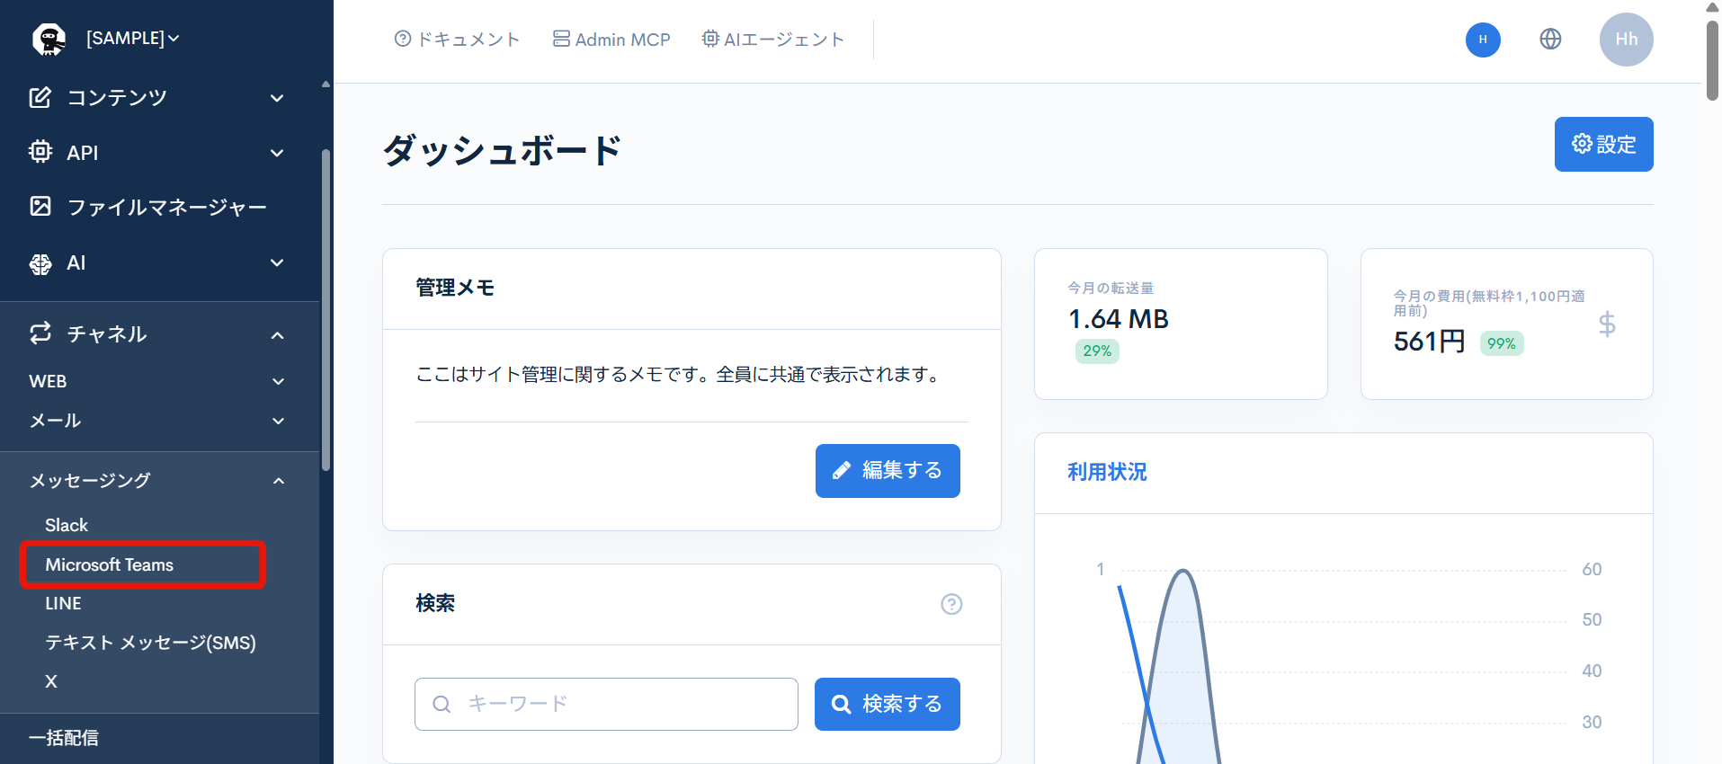
Task: Select 一括配信 in the sidebar
Action: coord(64,738)
